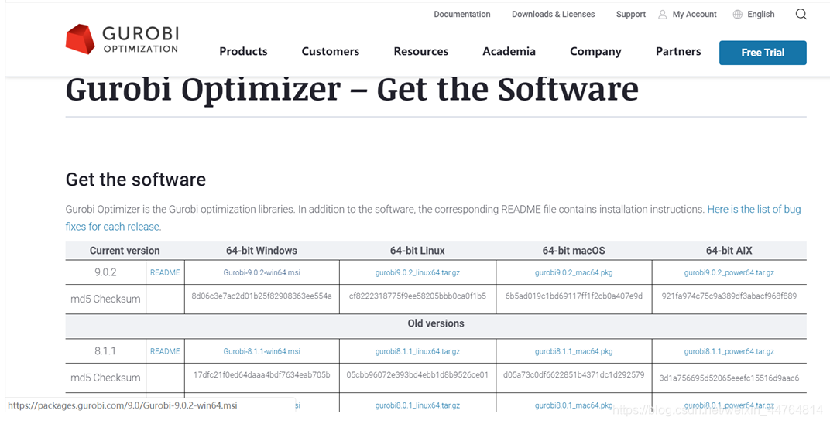Select the English language option
The width and height of the screenshot is (830, 424).
[760, 14]
